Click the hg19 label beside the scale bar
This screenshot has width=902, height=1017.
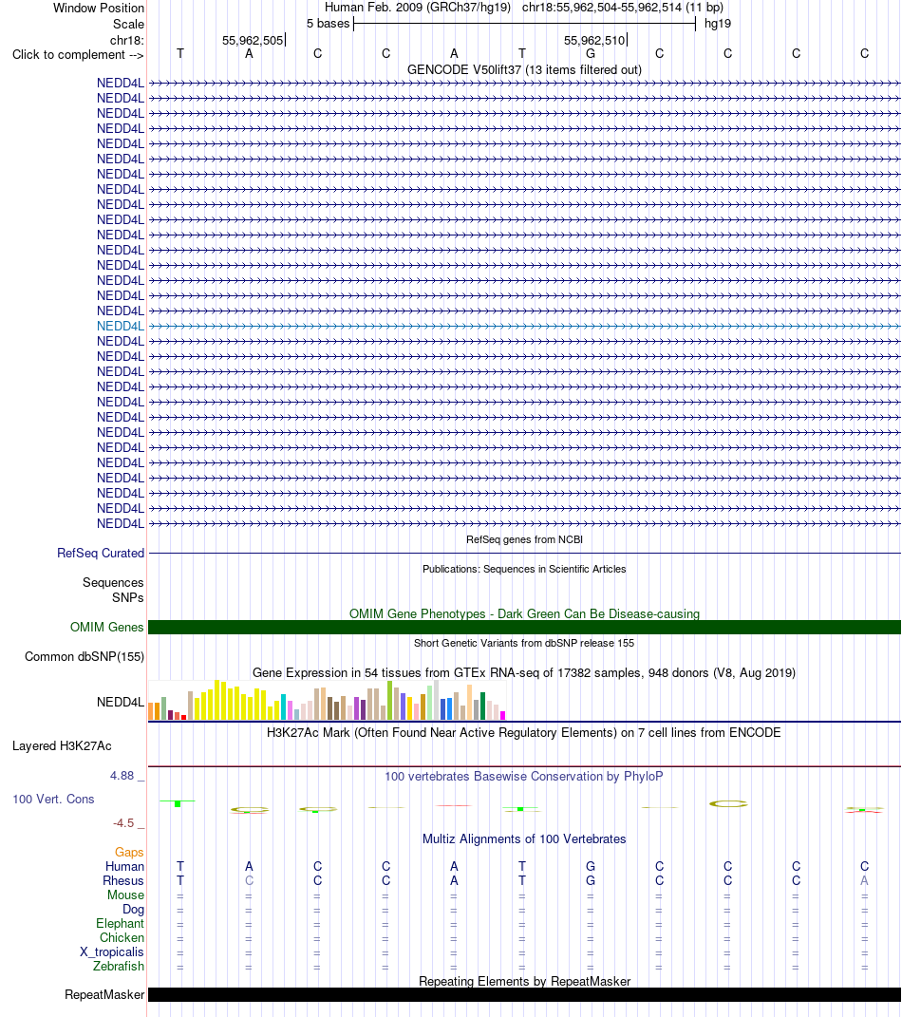pyautogui.click(x=718, y=24)
